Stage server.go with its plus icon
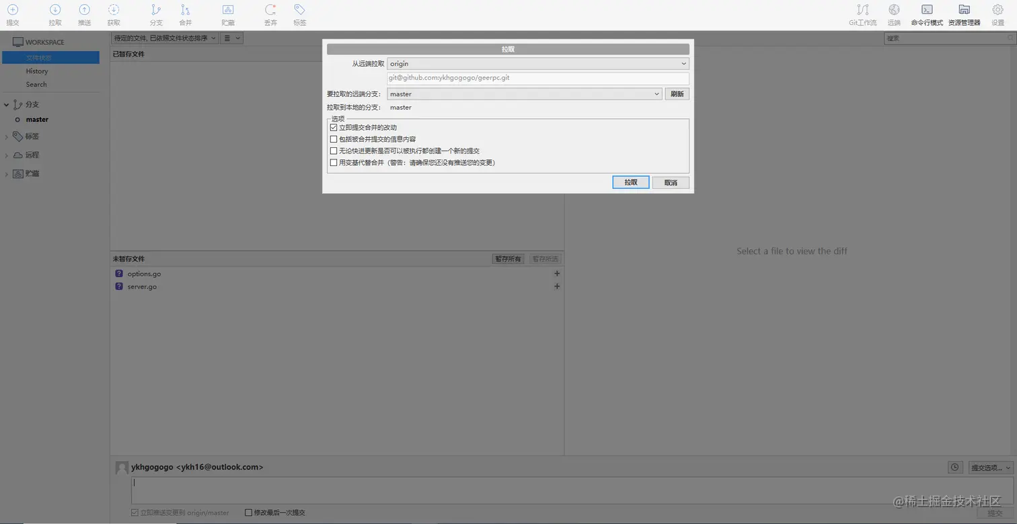Image resolution: width=1017 pixels, height=524 pixels. click(x=557, y=287)
